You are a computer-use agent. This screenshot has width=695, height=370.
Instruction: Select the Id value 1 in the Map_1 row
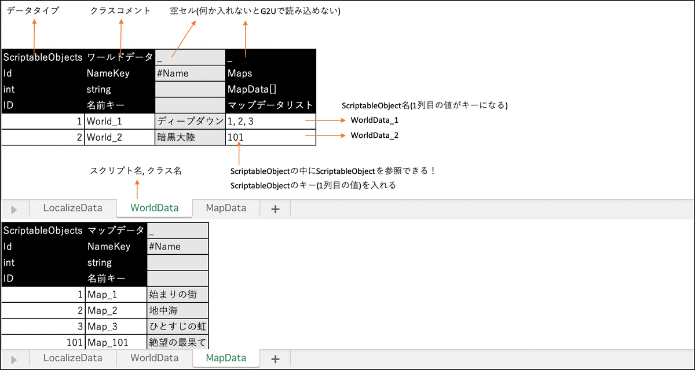[43, 295]
